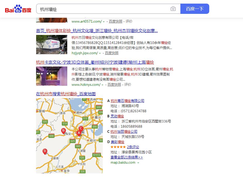Expand dropdown arrow beside www.hzknys.com

point(103,85)
